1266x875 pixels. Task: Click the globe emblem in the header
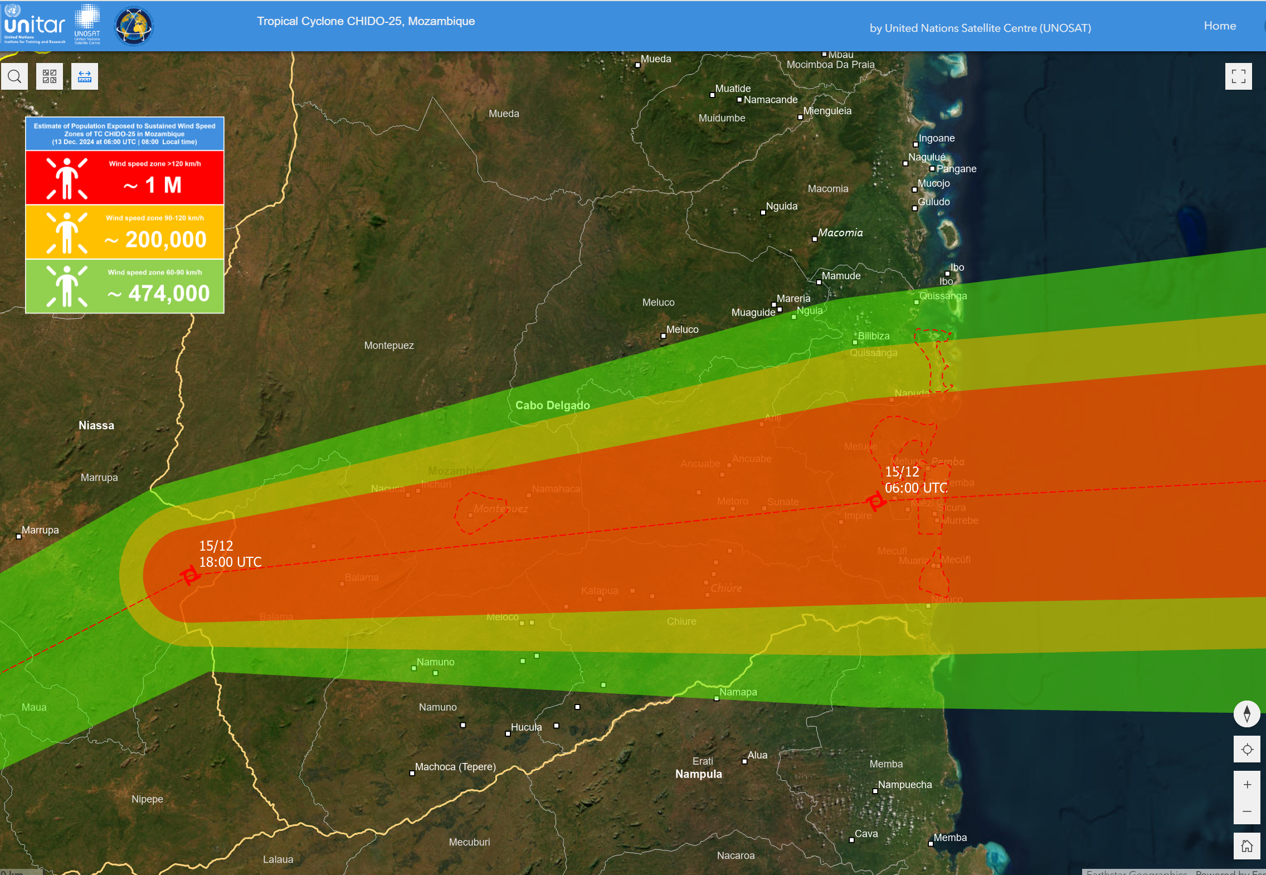pos(133,25)
